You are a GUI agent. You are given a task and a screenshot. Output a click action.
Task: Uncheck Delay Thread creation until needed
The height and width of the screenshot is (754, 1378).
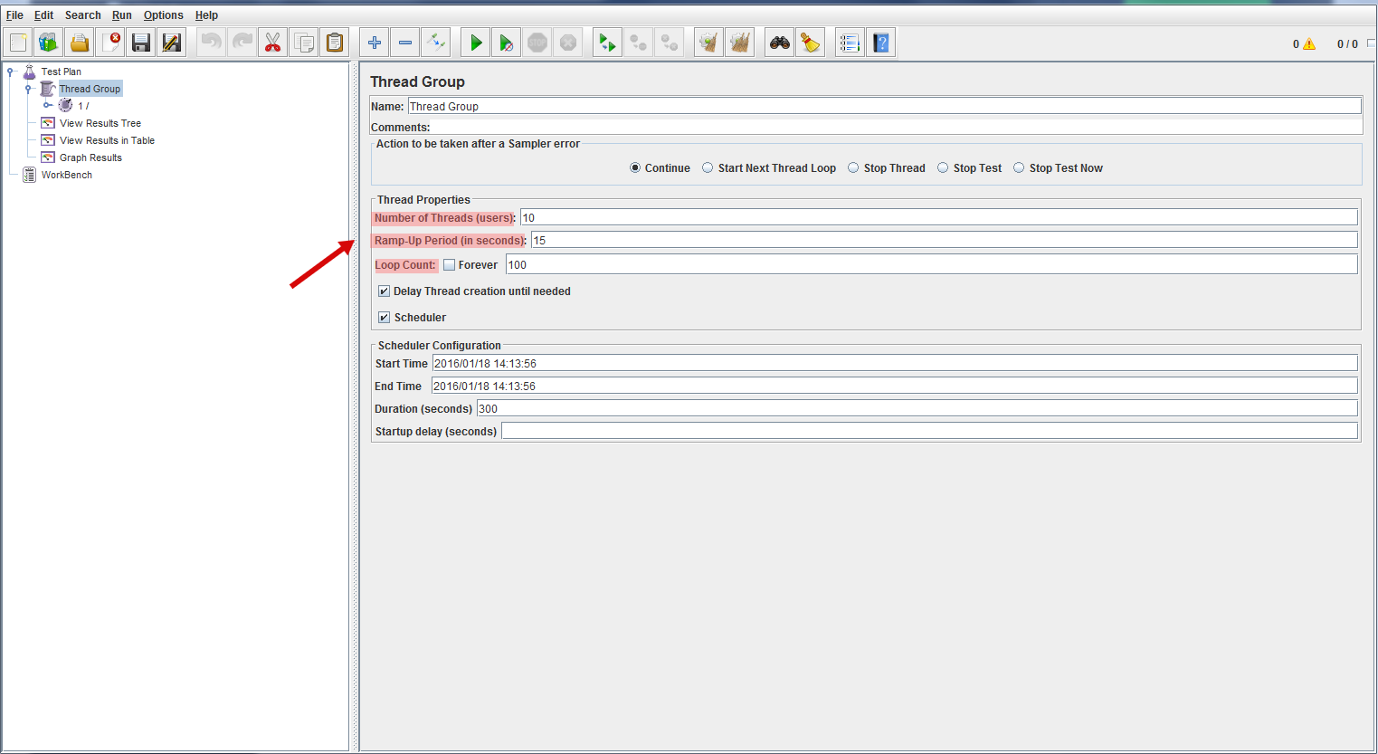385,291
